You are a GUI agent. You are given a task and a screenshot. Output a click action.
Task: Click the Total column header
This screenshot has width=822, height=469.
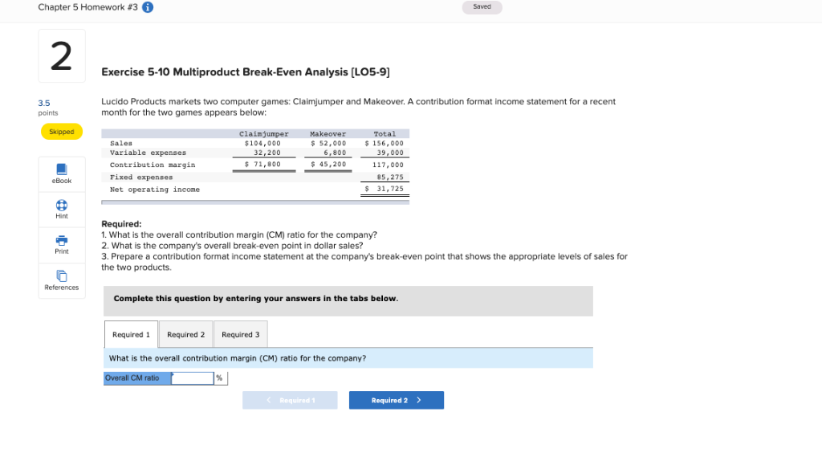click(x=385, y=134)
